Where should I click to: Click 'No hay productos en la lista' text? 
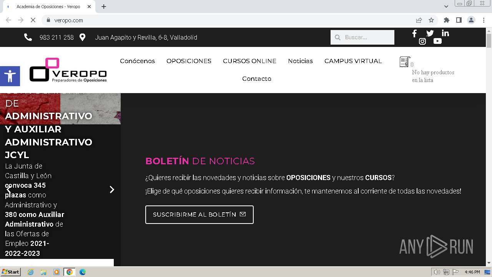point(433,76)
